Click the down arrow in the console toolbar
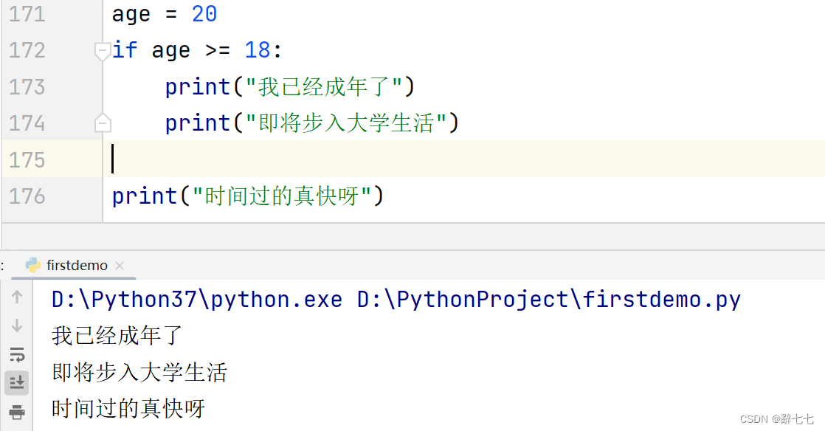This screenshot has height=431, width=825. click(x=17, y=326)
